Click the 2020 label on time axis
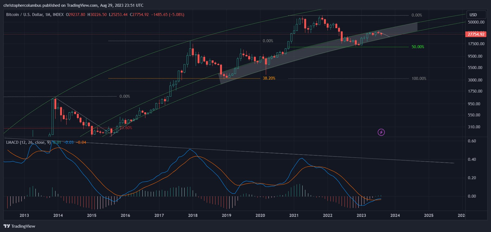 click(x=260, y=215)
